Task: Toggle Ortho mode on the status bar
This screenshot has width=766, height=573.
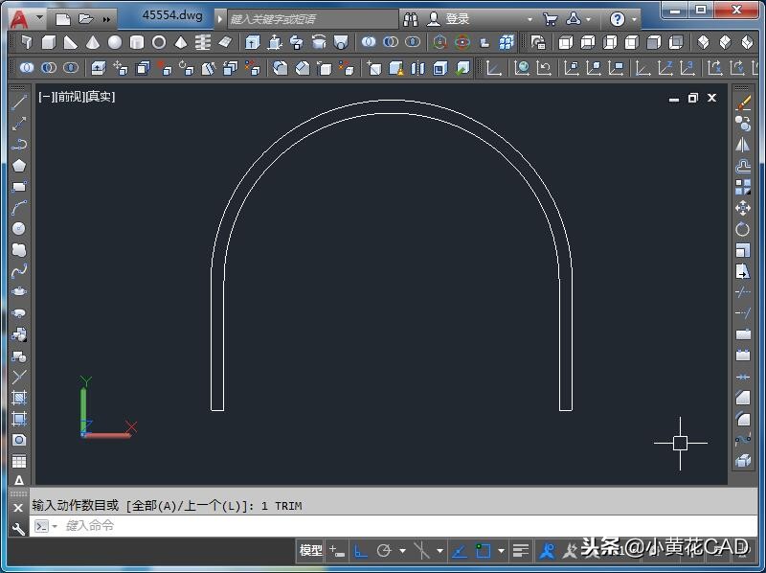Action: [360, 551]
